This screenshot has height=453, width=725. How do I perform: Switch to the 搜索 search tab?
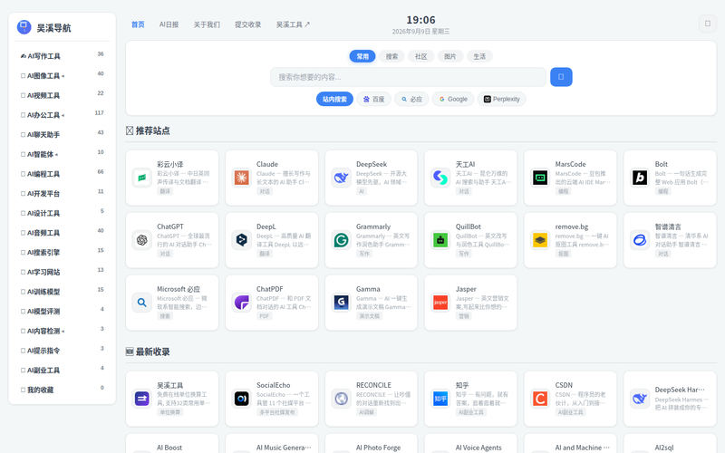coord(391,56)
